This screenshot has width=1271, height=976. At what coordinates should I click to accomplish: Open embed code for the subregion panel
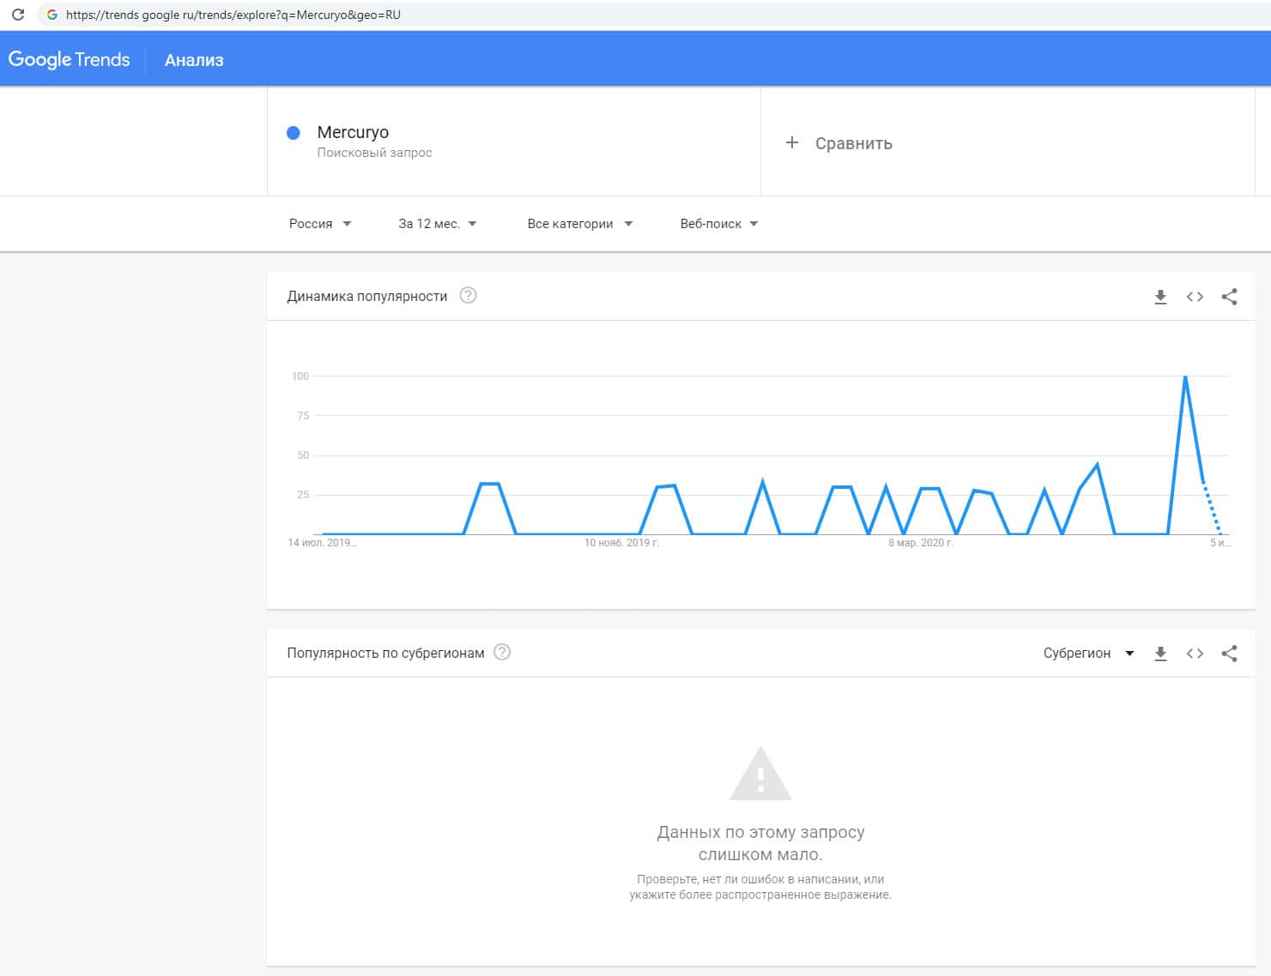point(1195,654)
